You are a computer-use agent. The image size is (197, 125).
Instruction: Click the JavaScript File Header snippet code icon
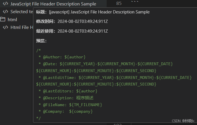[x=5, y=4]
